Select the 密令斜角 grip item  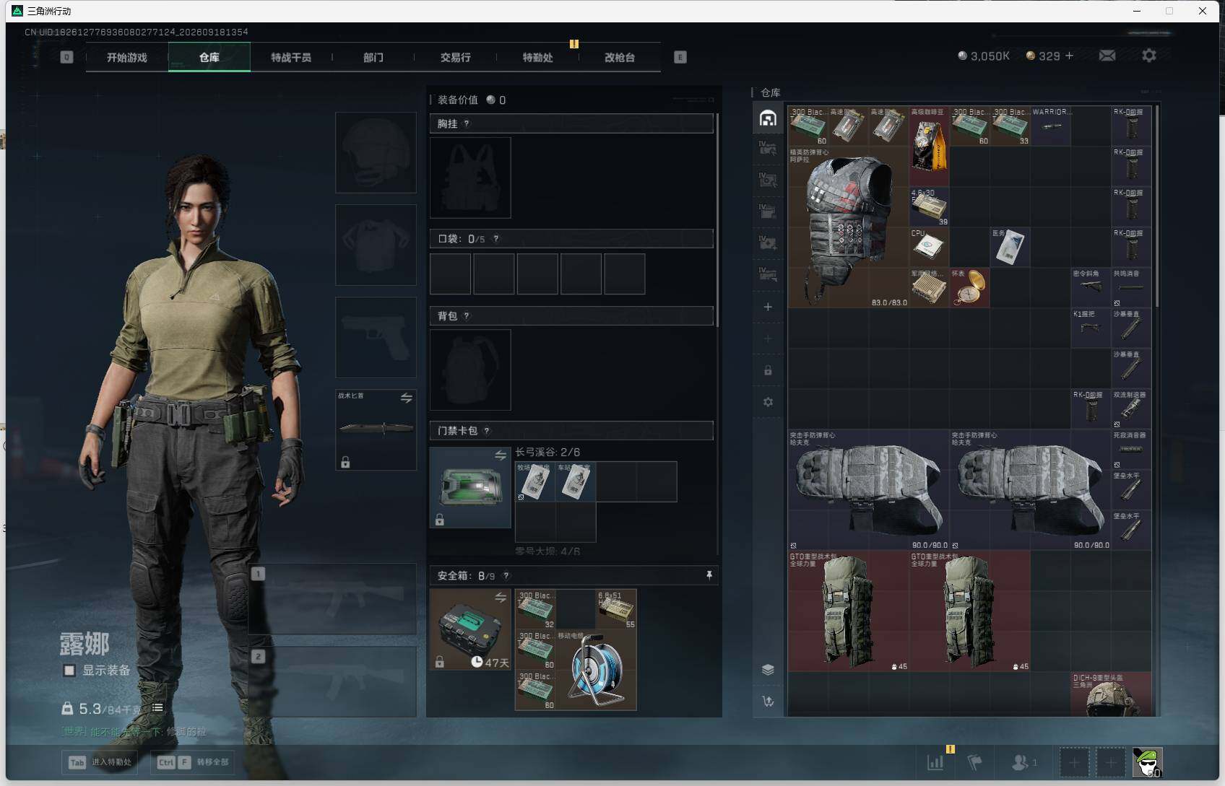coord(1091,288)
